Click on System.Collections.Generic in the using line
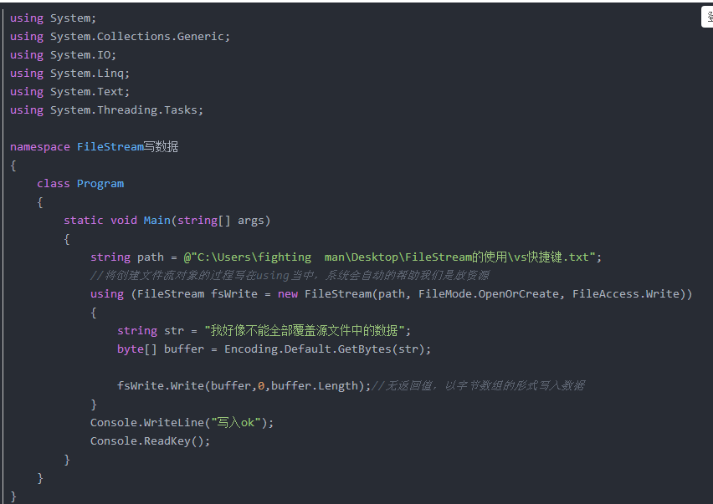This screenshot has height=504, width=713. coord(139,36)
